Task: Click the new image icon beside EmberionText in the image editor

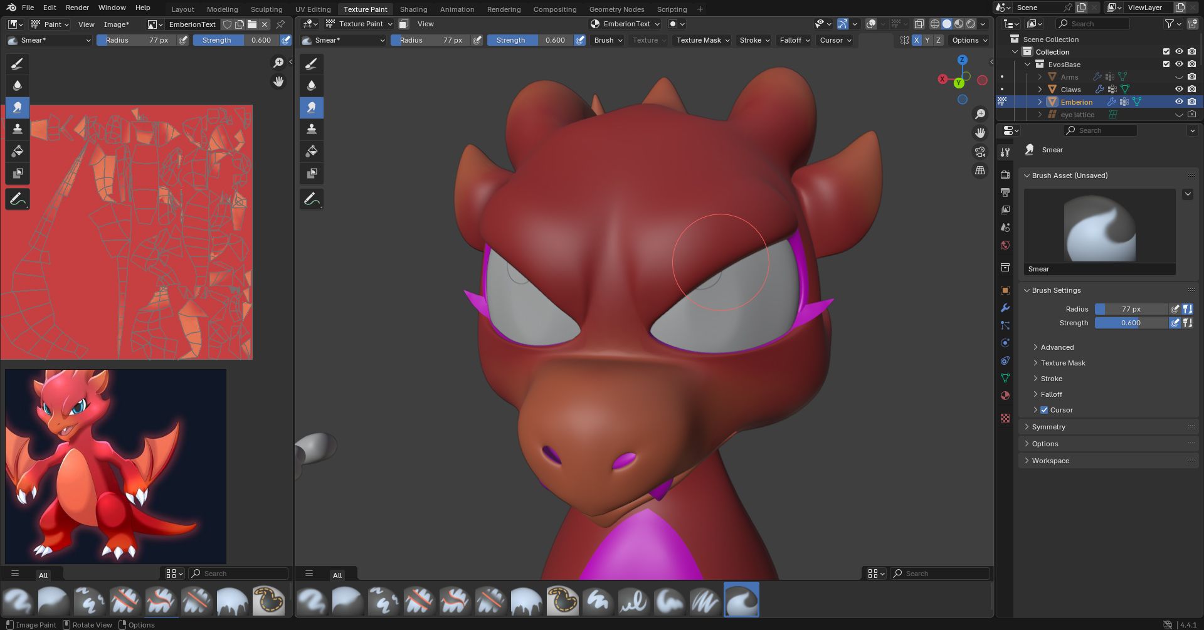Action: [x=240, y=24]
